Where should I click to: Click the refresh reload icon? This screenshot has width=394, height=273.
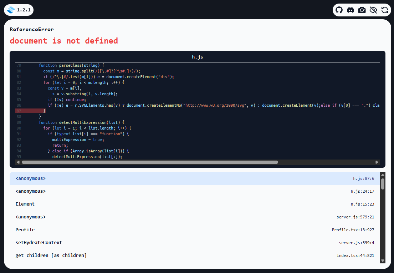click(x=385, y=10)
